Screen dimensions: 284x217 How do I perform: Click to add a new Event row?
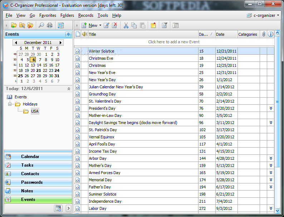click(x=174, y=42)
